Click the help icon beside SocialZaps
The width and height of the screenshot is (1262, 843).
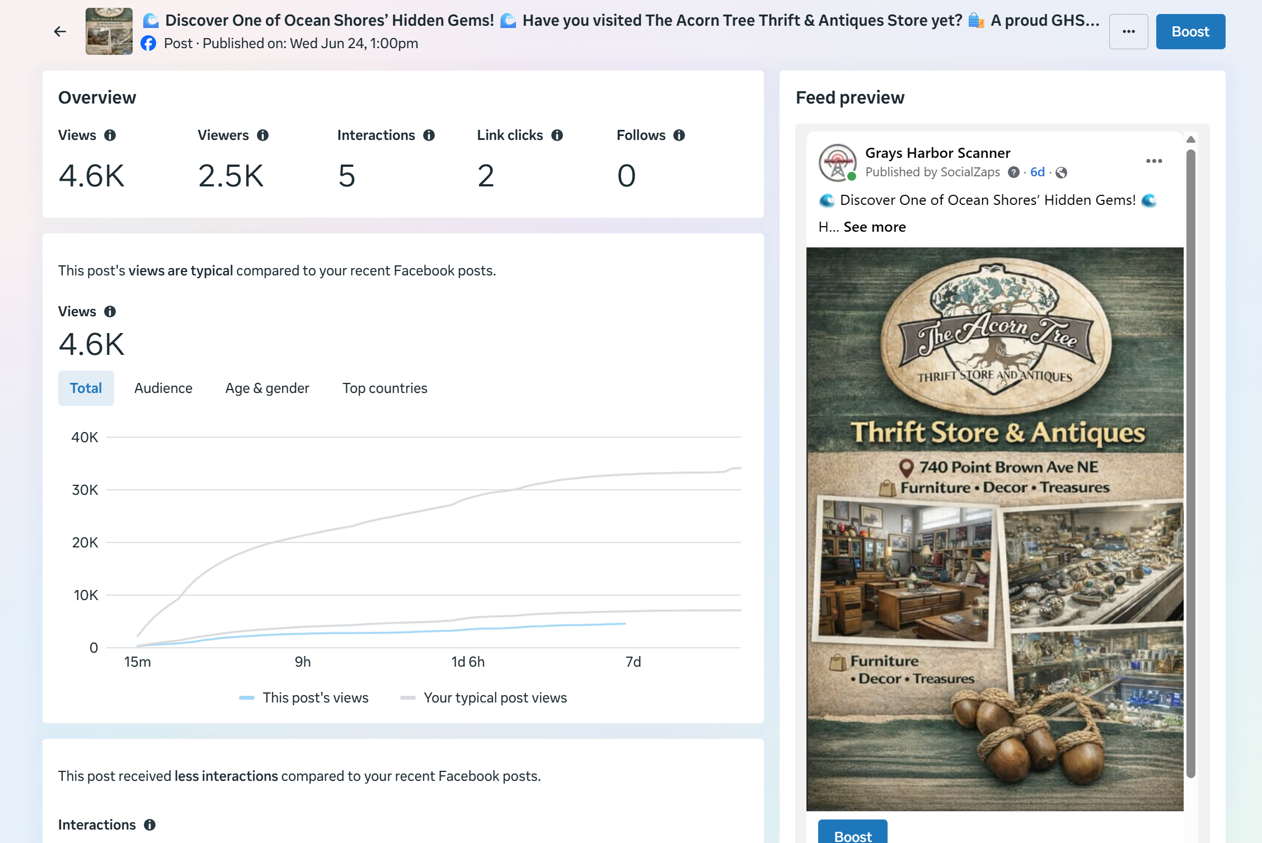[1014, 172]
